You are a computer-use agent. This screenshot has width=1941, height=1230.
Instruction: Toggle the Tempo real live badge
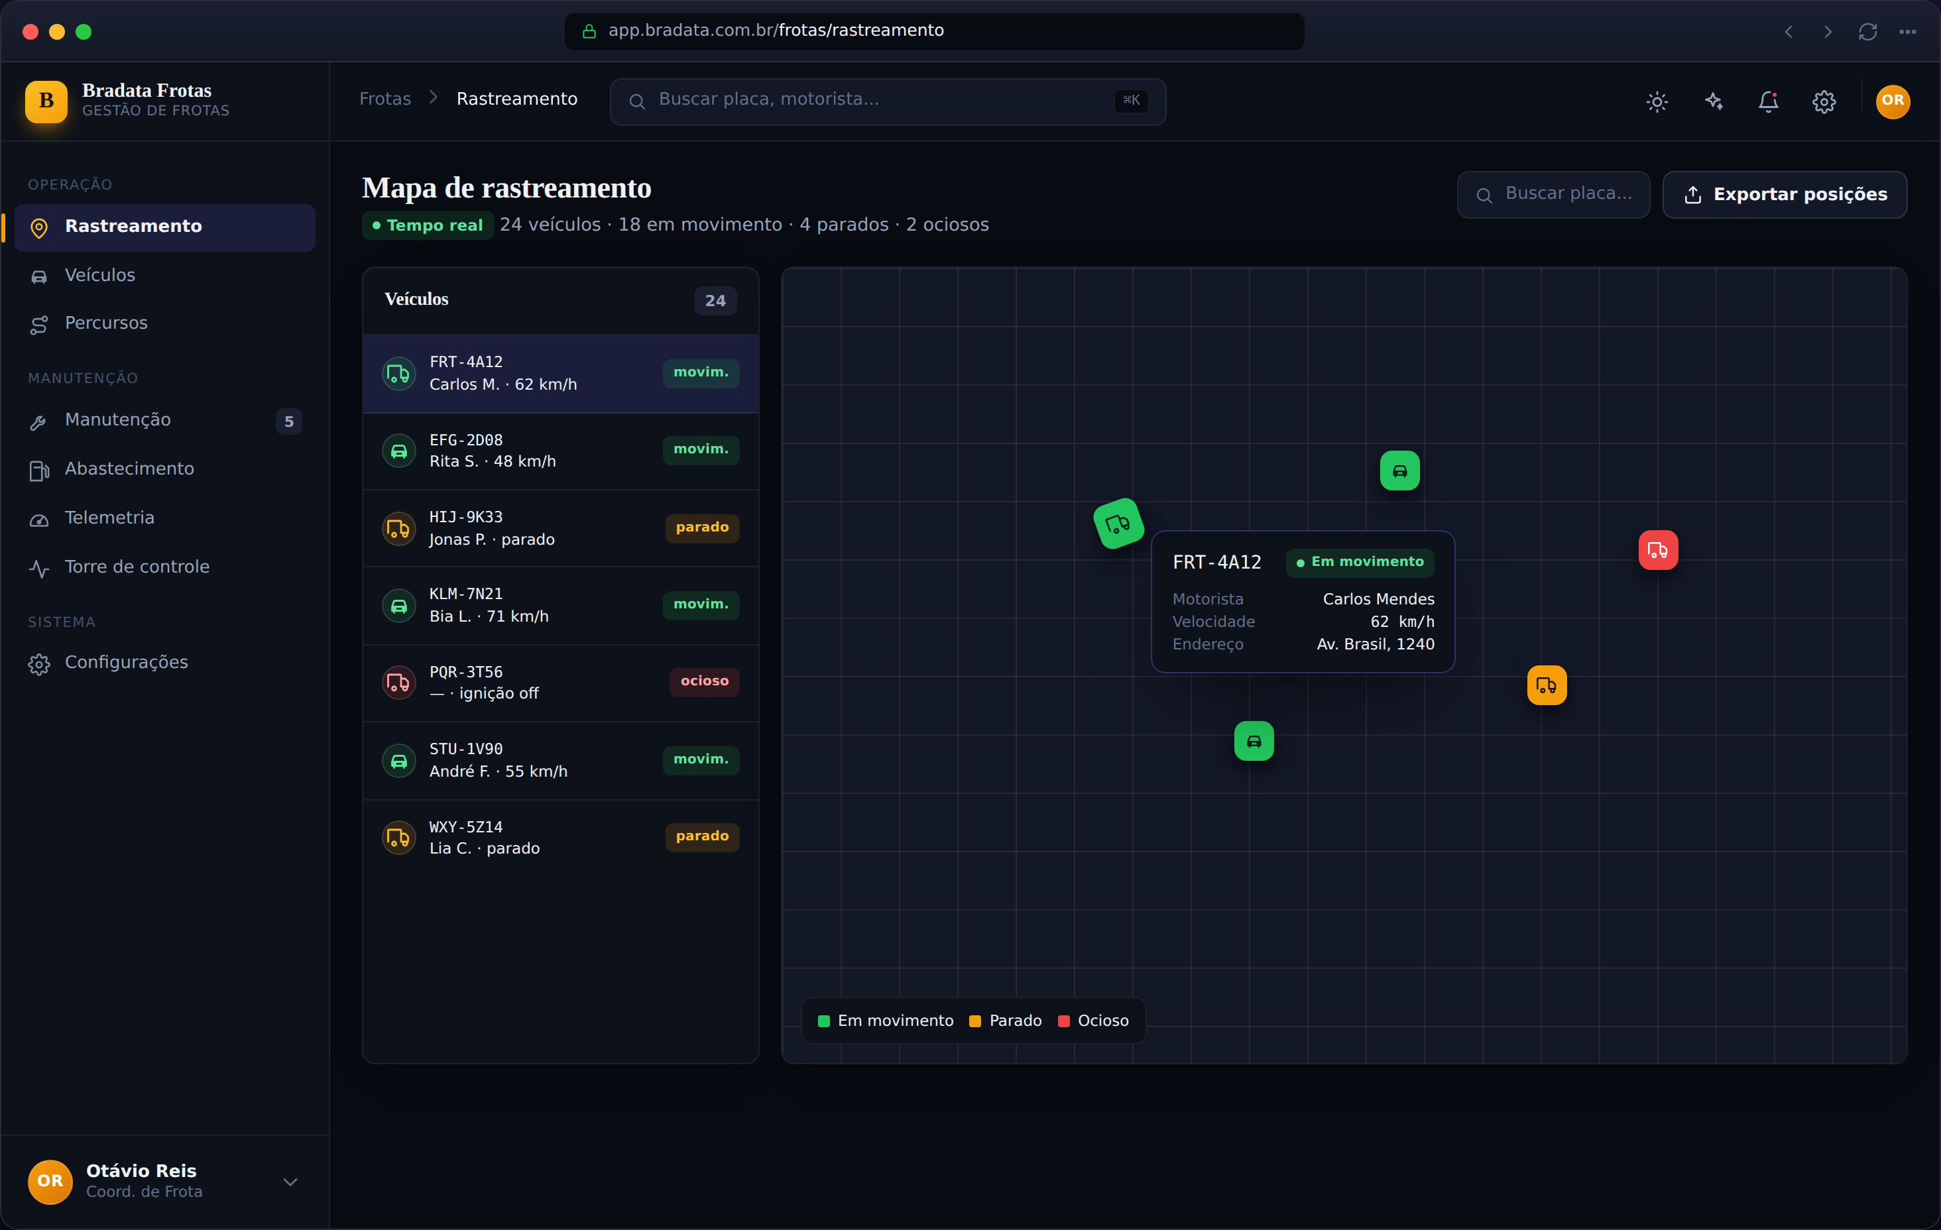click(427, 225)
